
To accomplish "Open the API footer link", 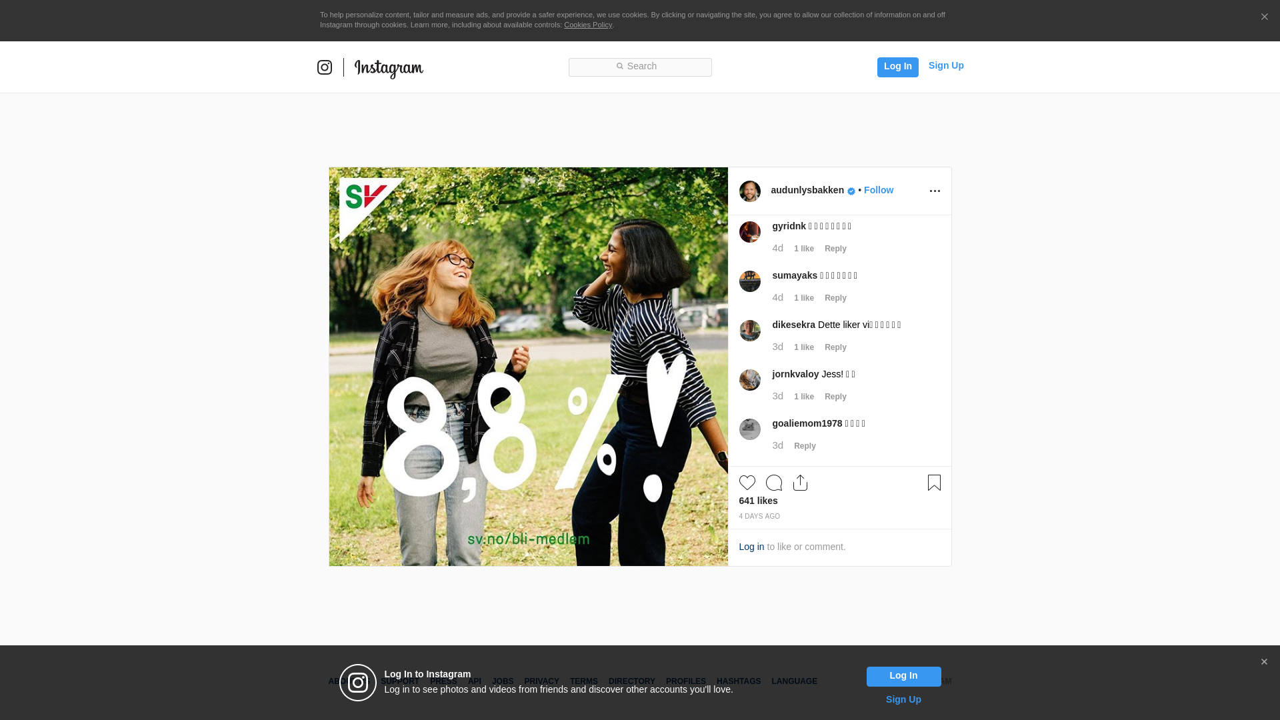I will click(x=475, y=681).
